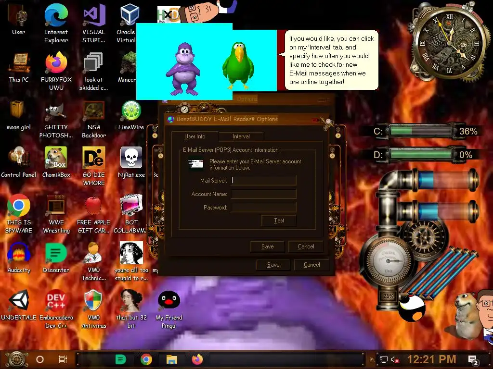Open the Internet Explorer Edge icon

[56, 23]
